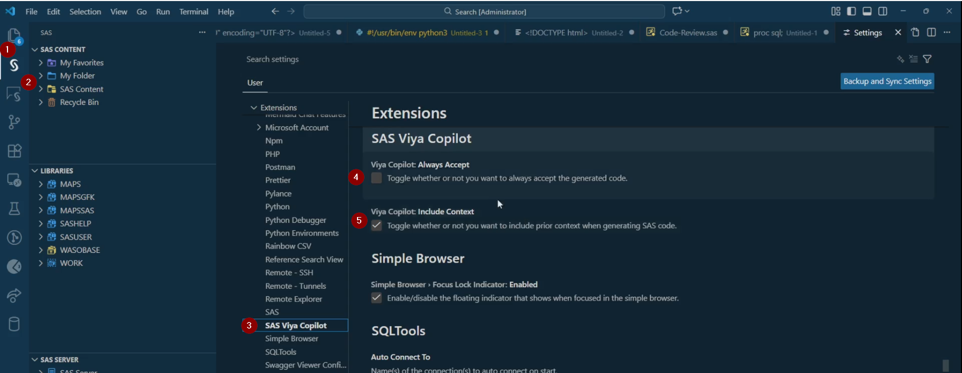Expand the My Favorites folder
Viewport: 962px width, 373px height.
(41, 63)
